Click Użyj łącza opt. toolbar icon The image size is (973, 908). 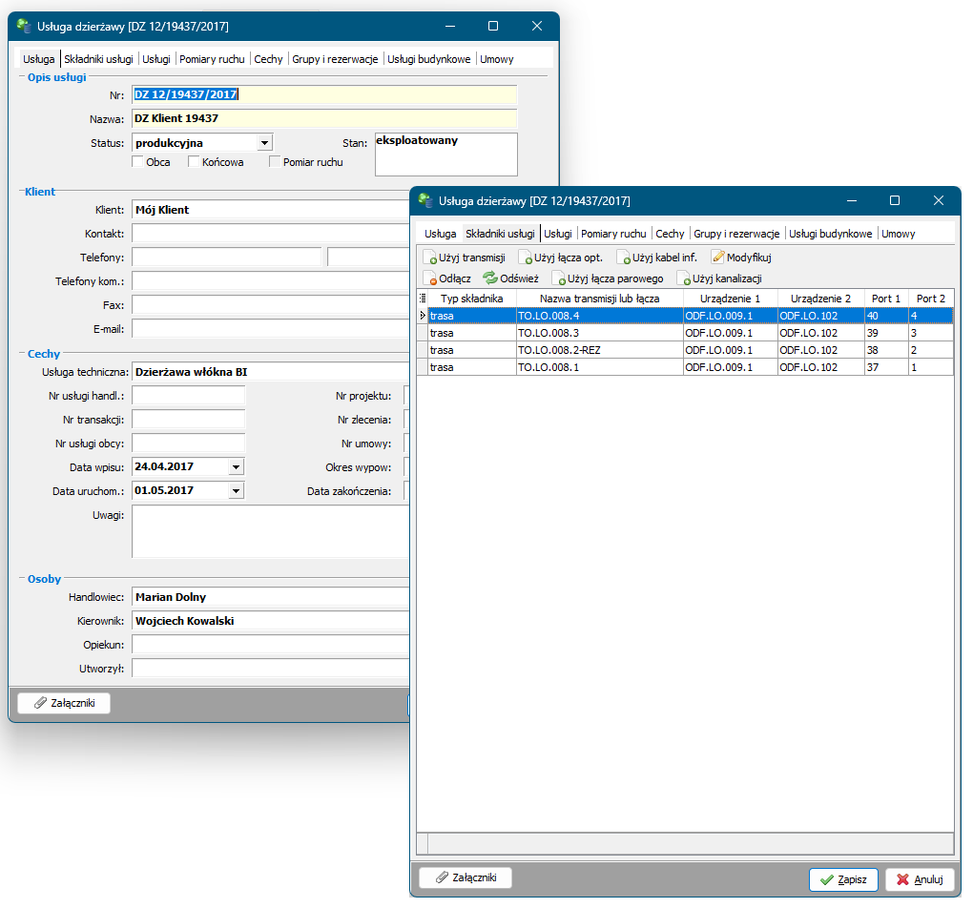(x=525, y=258)
